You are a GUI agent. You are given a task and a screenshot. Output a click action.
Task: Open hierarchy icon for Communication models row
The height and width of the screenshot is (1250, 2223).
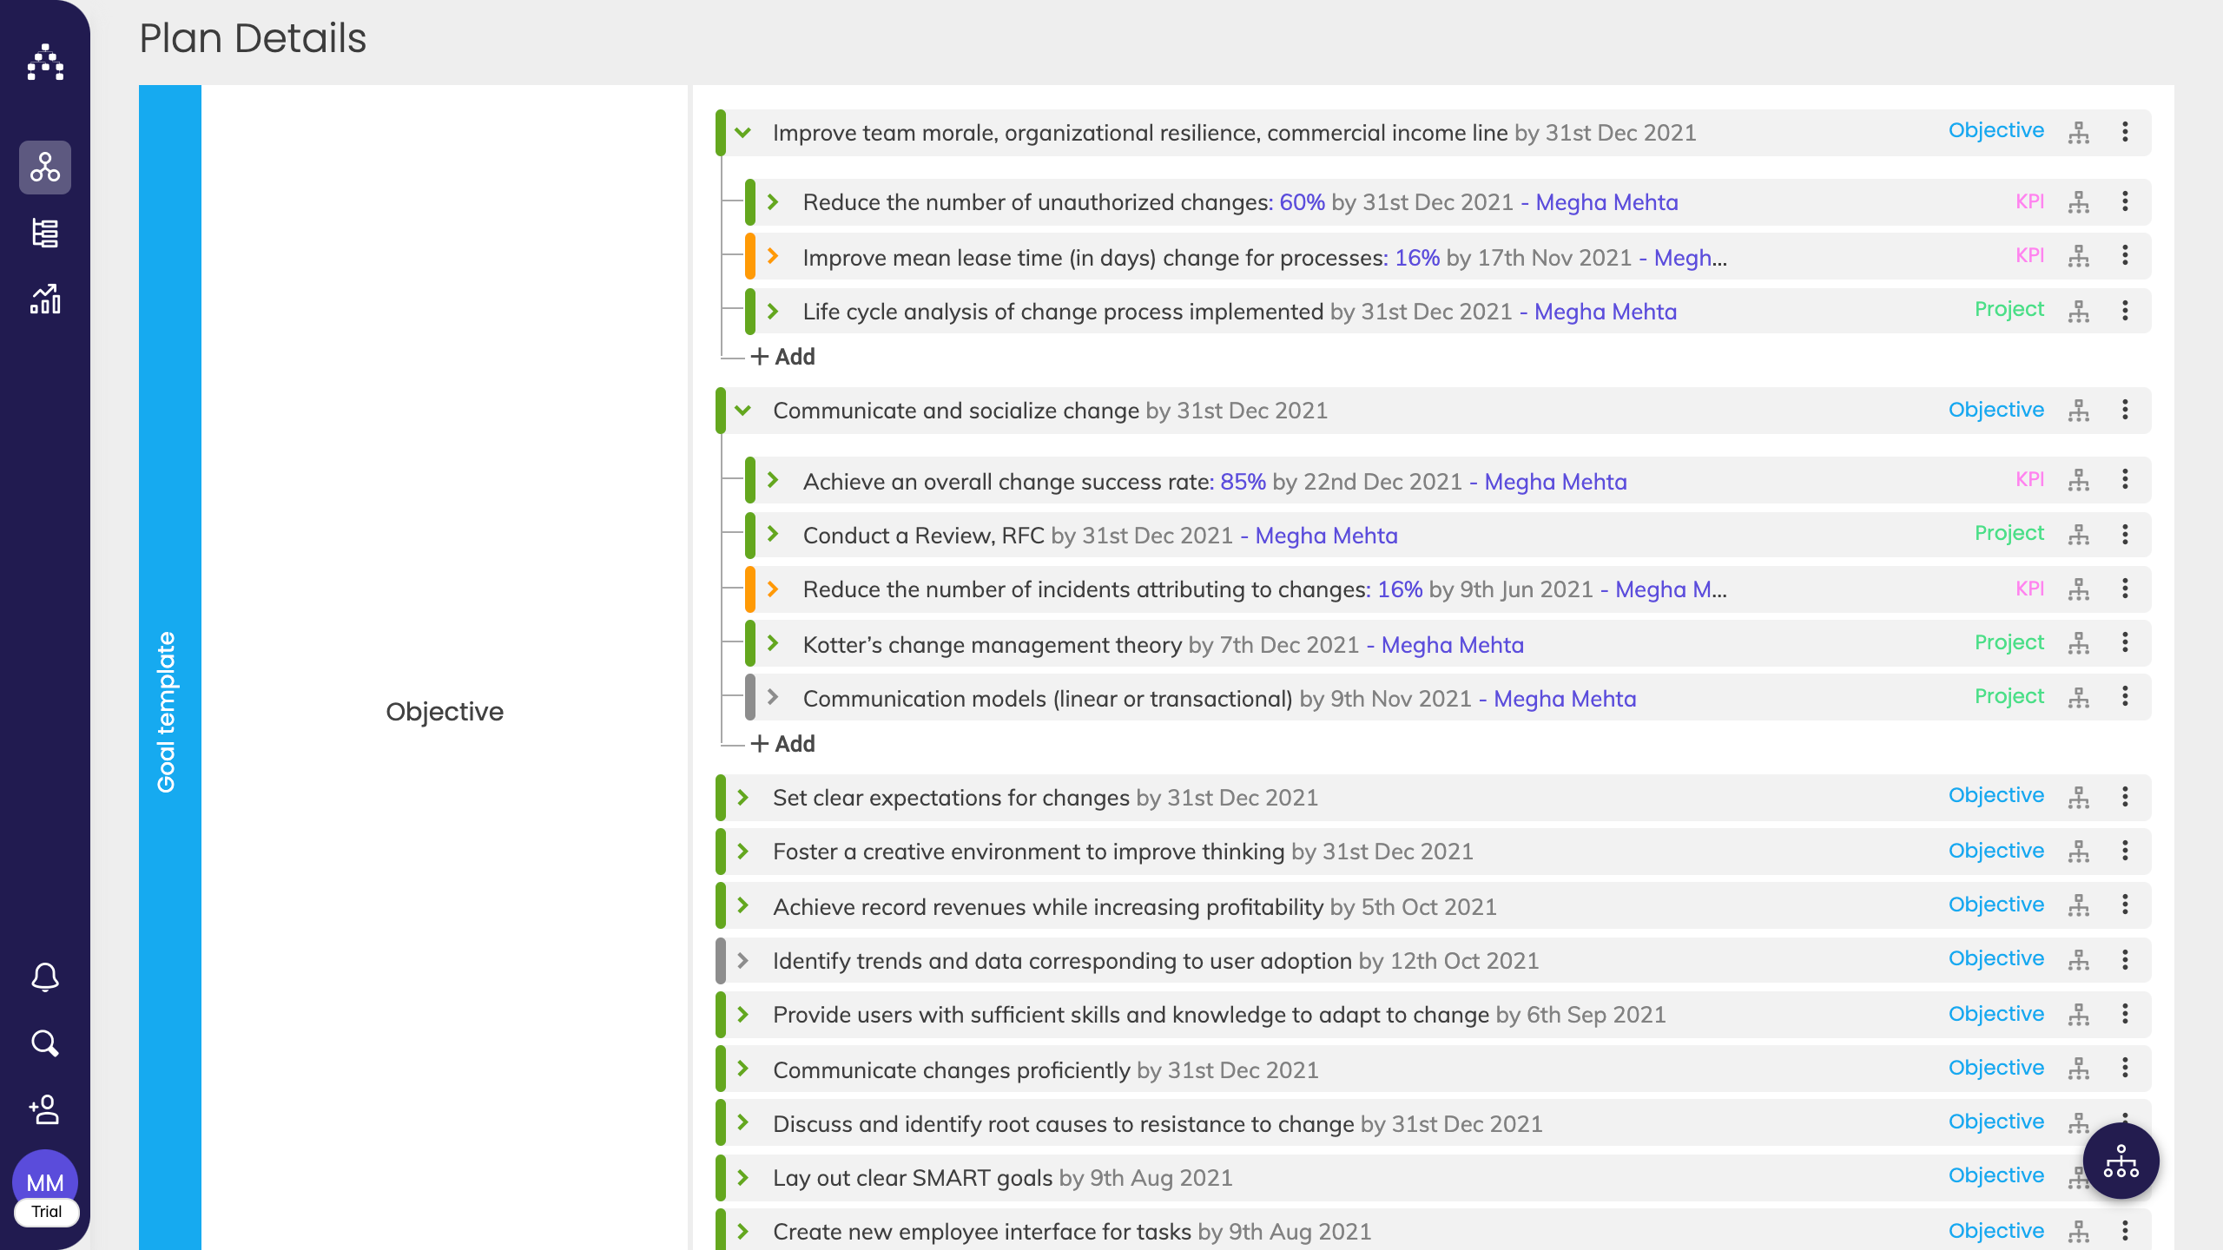(x=2079, y=697)
